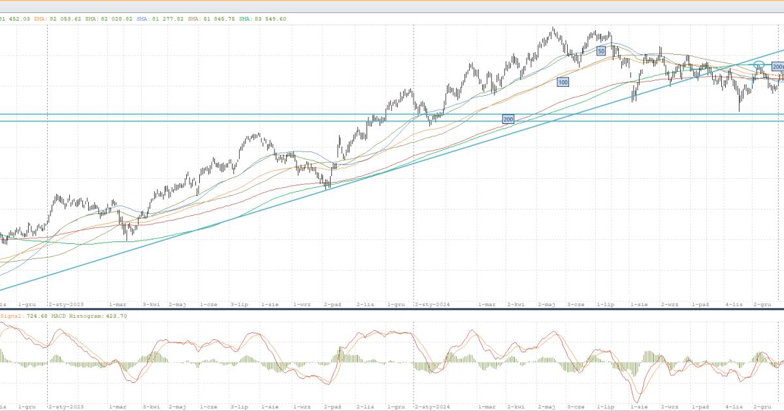Select the 2-paź date on main time axis
This screenshot has width=784, height=411.
click(x=333, y=304)
